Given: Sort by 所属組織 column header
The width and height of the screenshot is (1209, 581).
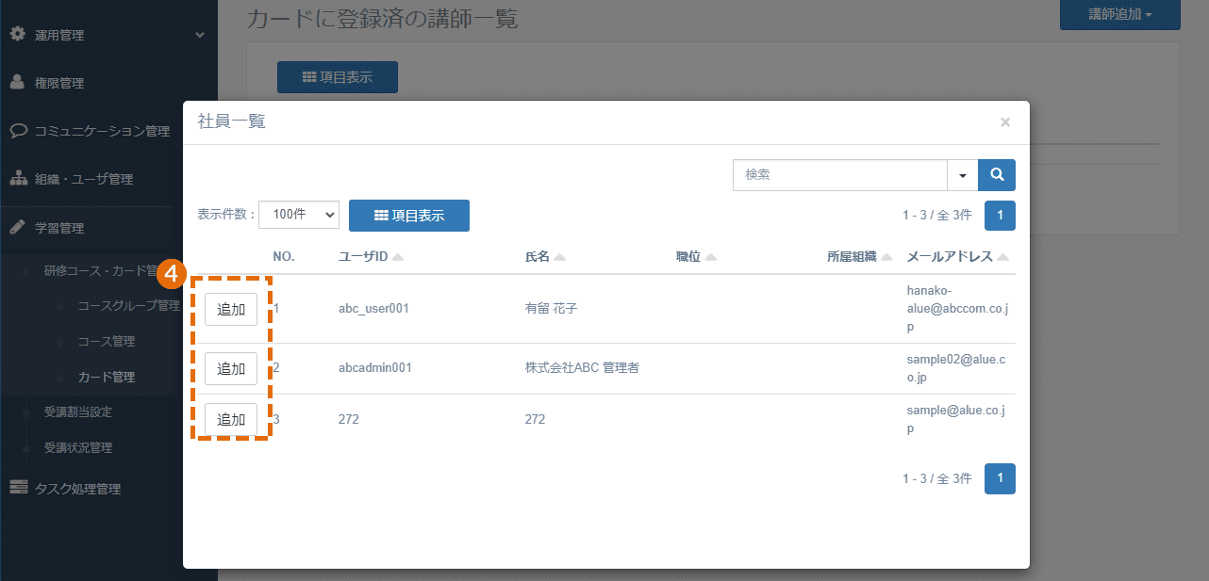Looking at the screenshot, I should point(859,256).
